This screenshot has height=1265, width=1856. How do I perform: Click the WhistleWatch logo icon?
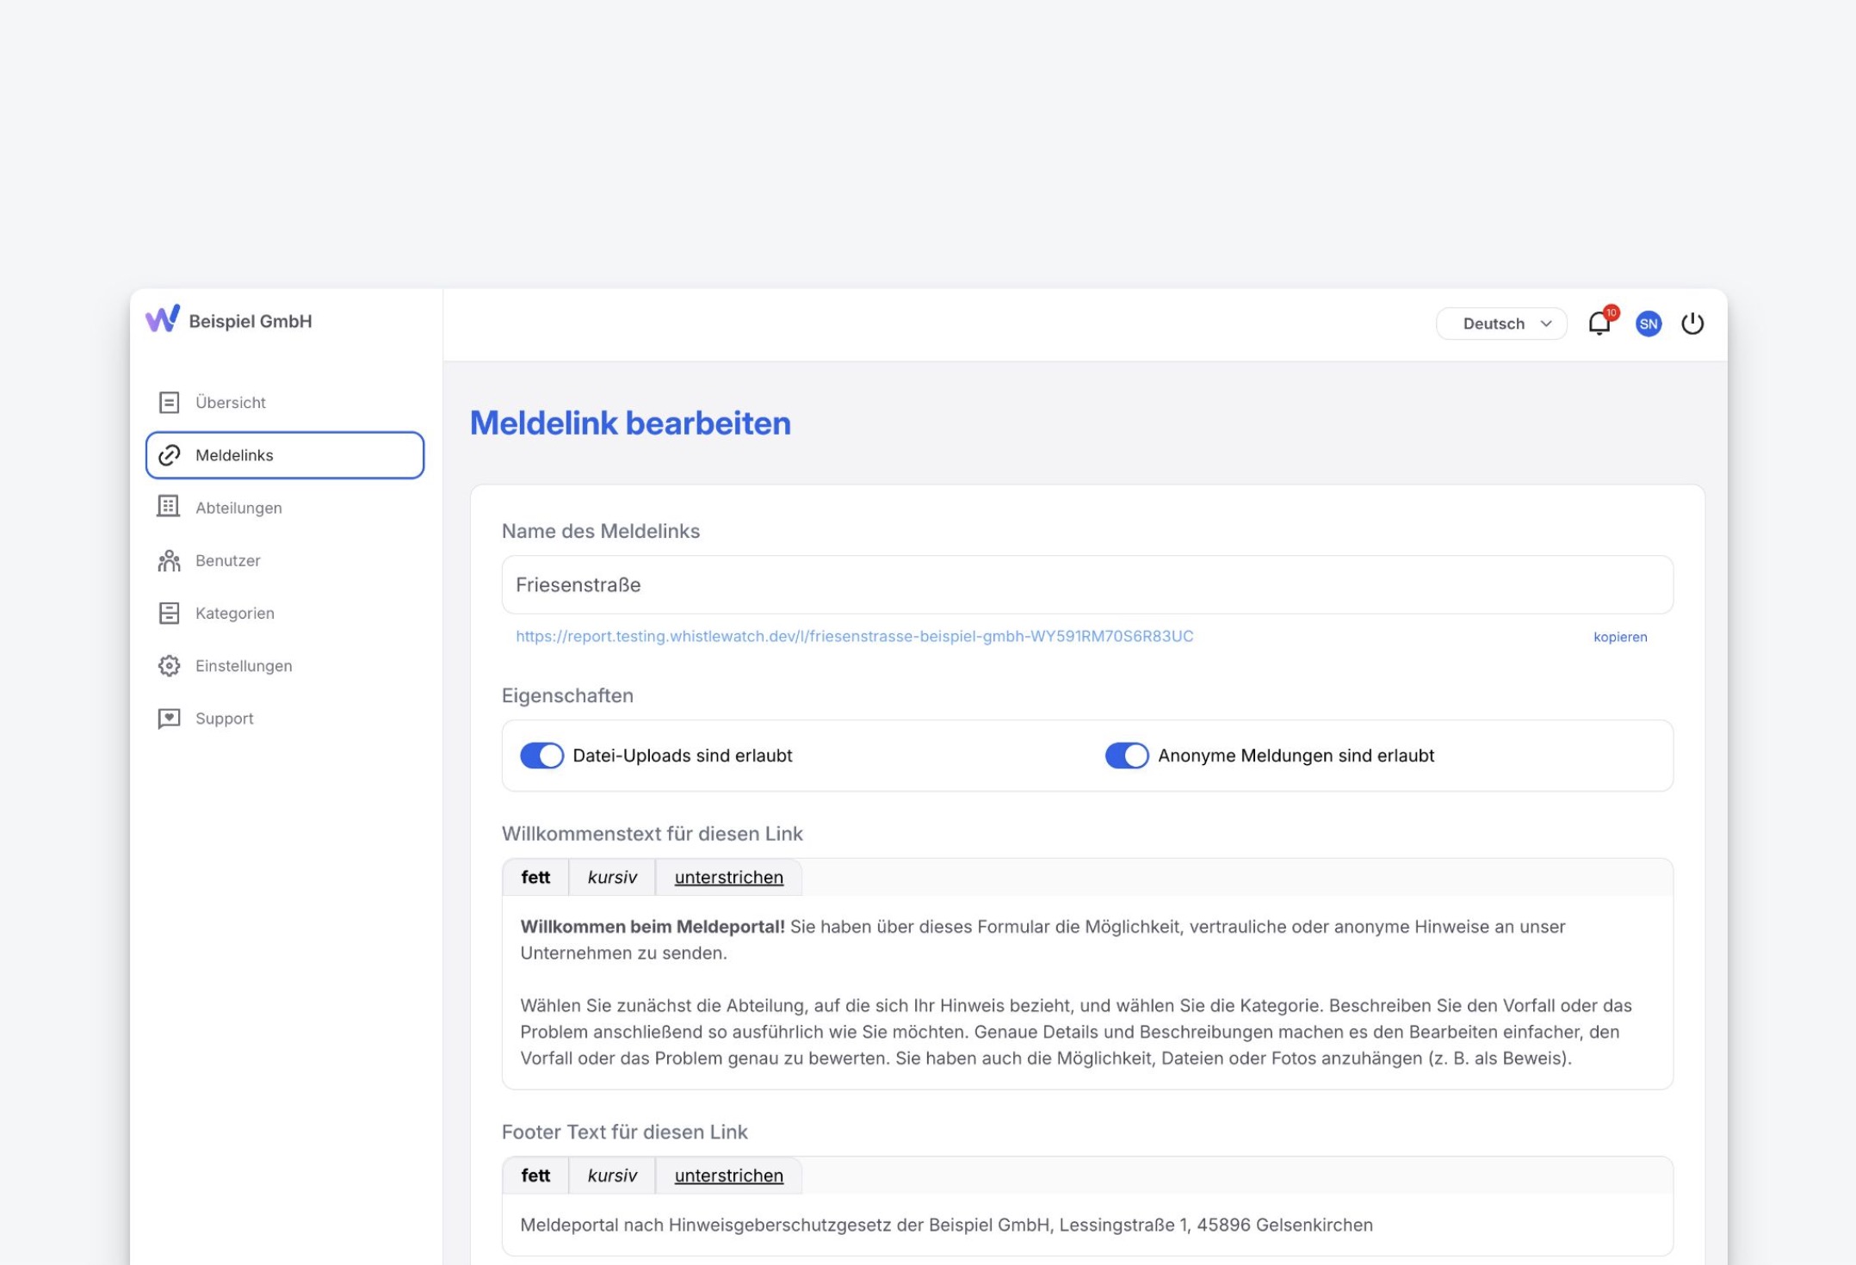point(162,319)
